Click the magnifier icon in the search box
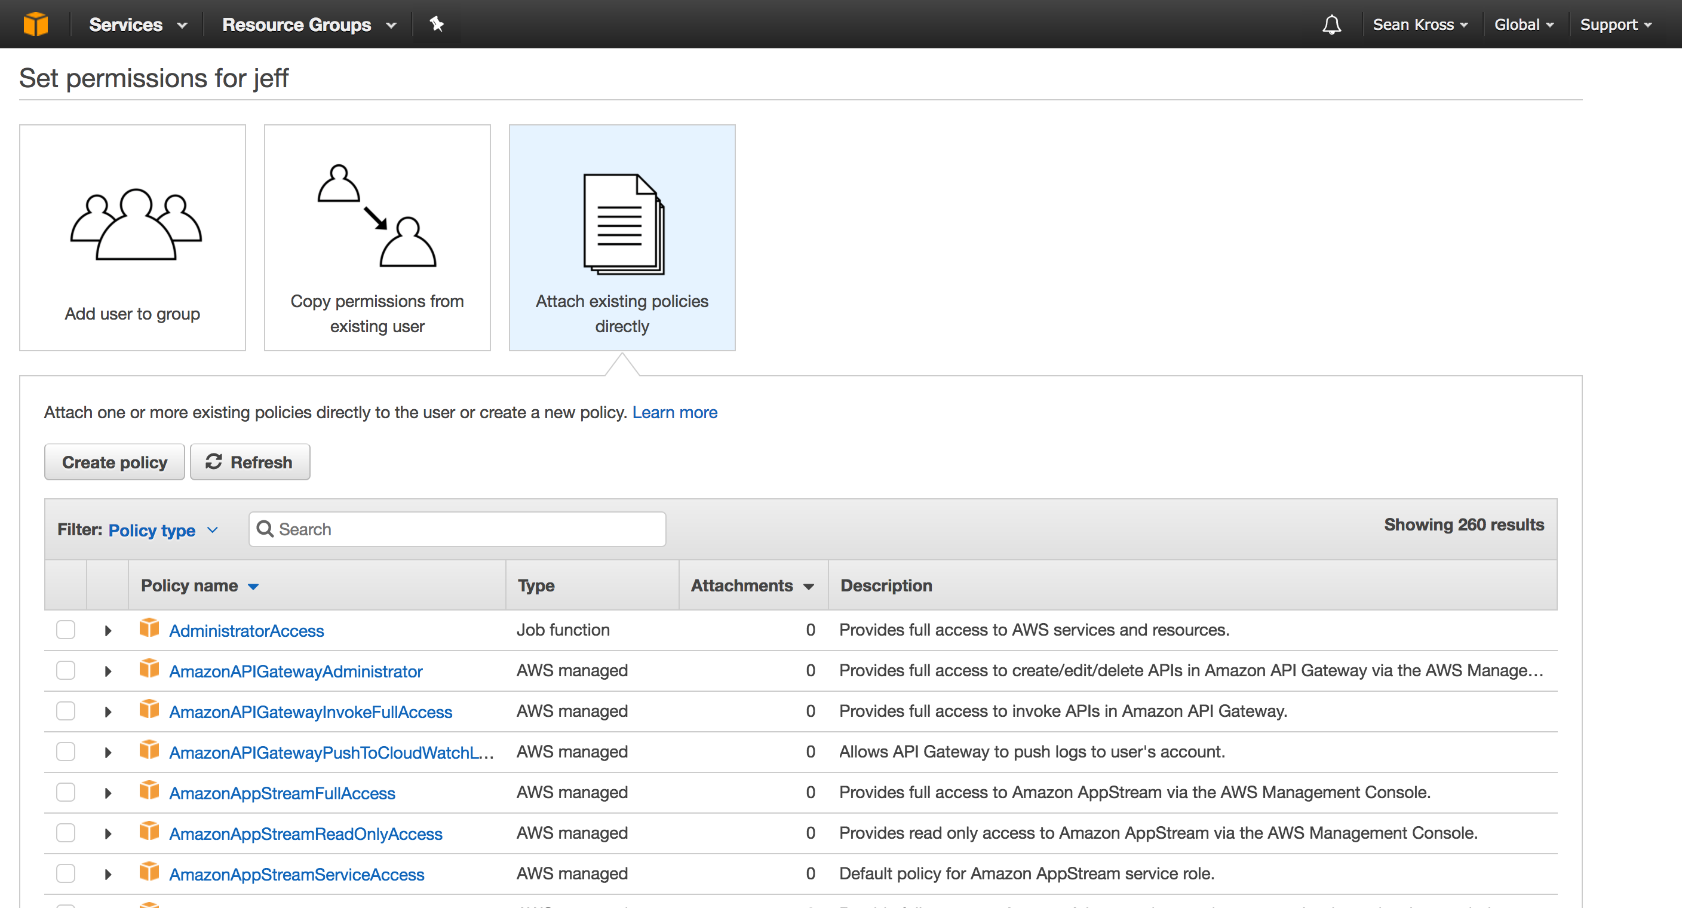Screen dimensions: 1682x914 click(265, 529)
